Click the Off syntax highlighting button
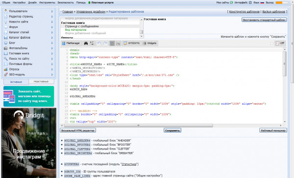 click(280, 43)
